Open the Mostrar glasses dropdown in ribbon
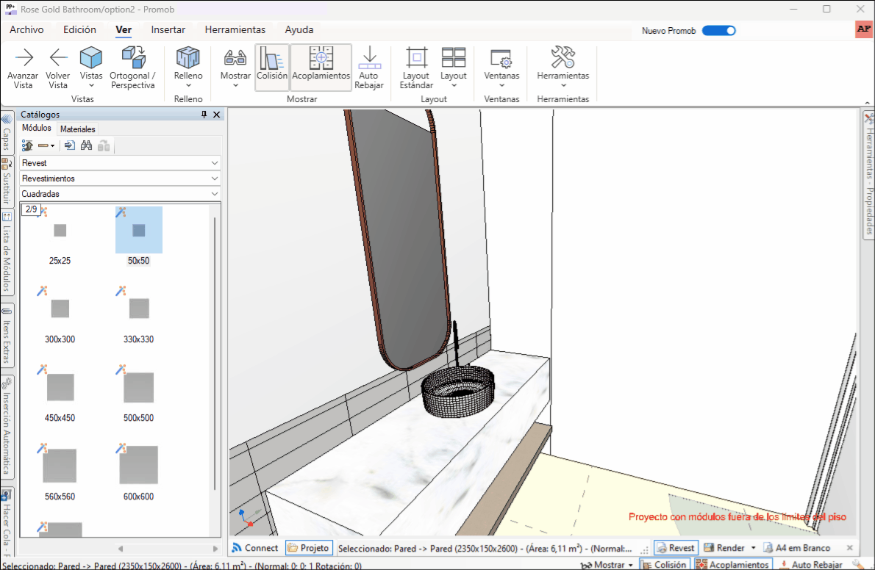The height and width of the screenshot is (570, 875). 235,68
